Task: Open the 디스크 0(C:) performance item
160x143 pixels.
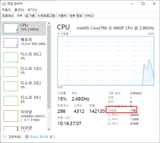Action: click(24, 57)
